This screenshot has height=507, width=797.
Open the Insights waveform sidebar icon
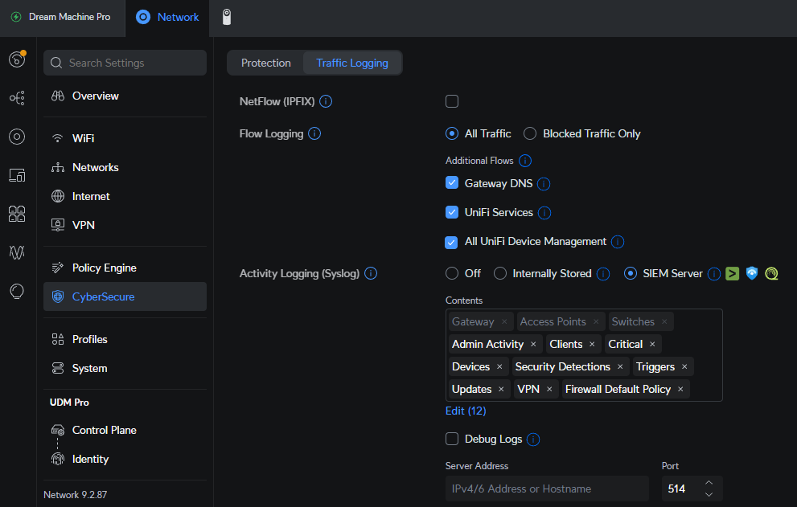(16, 252)
